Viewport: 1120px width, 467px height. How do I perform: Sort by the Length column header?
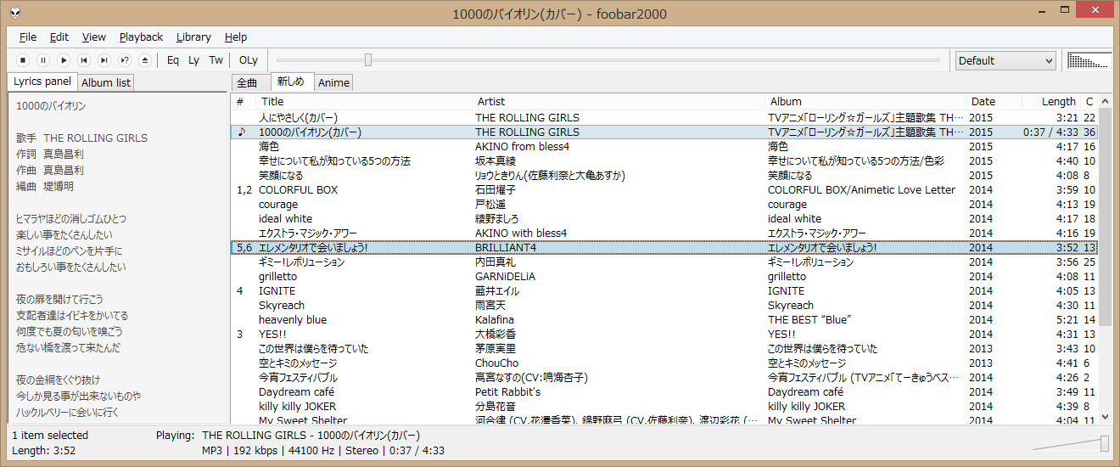(x=1050, y=101)
